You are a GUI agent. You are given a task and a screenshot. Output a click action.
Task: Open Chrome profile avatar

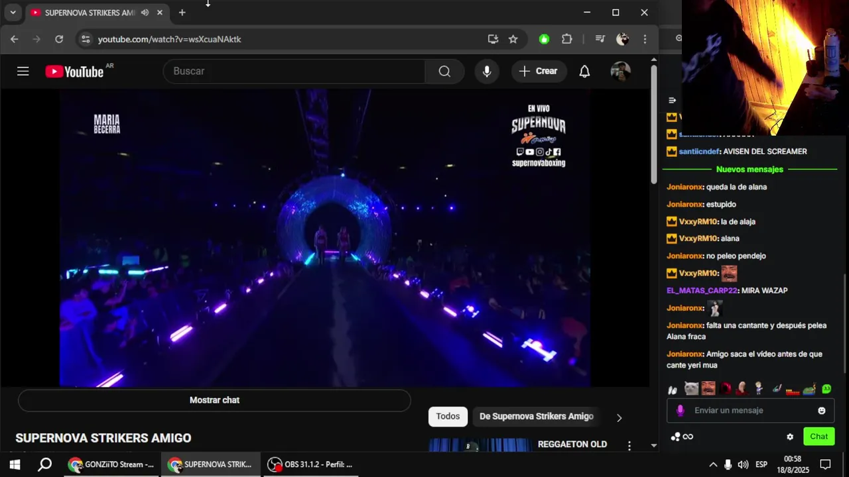[622, 39]
